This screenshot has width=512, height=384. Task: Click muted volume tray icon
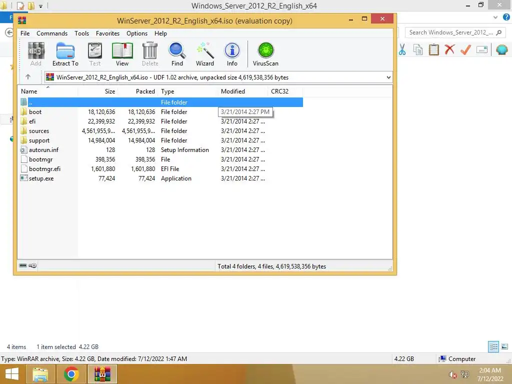tap(452, 374)
